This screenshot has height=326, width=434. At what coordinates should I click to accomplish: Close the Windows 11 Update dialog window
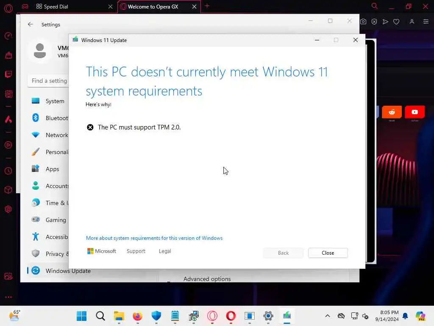tap(356, 40)
